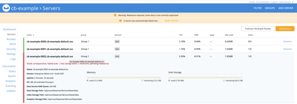
Task: Open the FILTER option in header
Action: point(258,8)
